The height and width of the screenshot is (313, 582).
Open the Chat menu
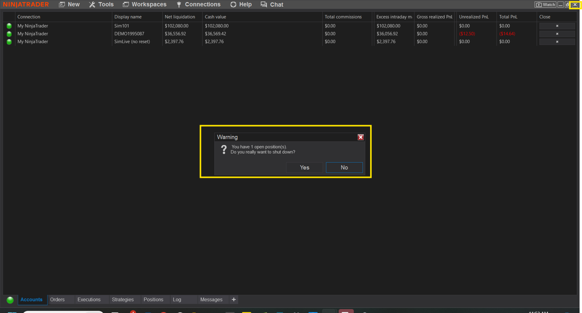[272, 5]
